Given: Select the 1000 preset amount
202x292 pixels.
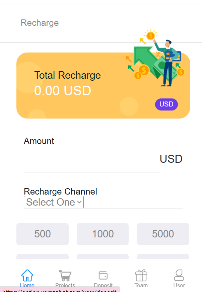Looking at the screenshot, I should 103,234.
